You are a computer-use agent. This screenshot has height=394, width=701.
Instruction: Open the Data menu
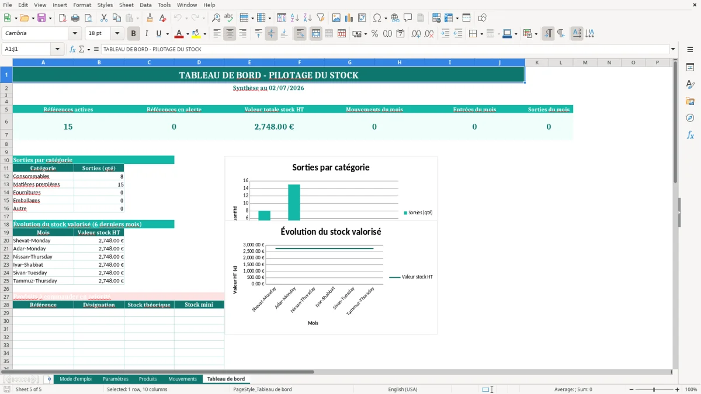coord(145,5)
